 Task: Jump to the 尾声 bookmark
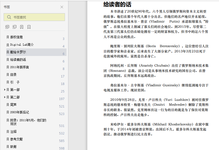(14, 105)
